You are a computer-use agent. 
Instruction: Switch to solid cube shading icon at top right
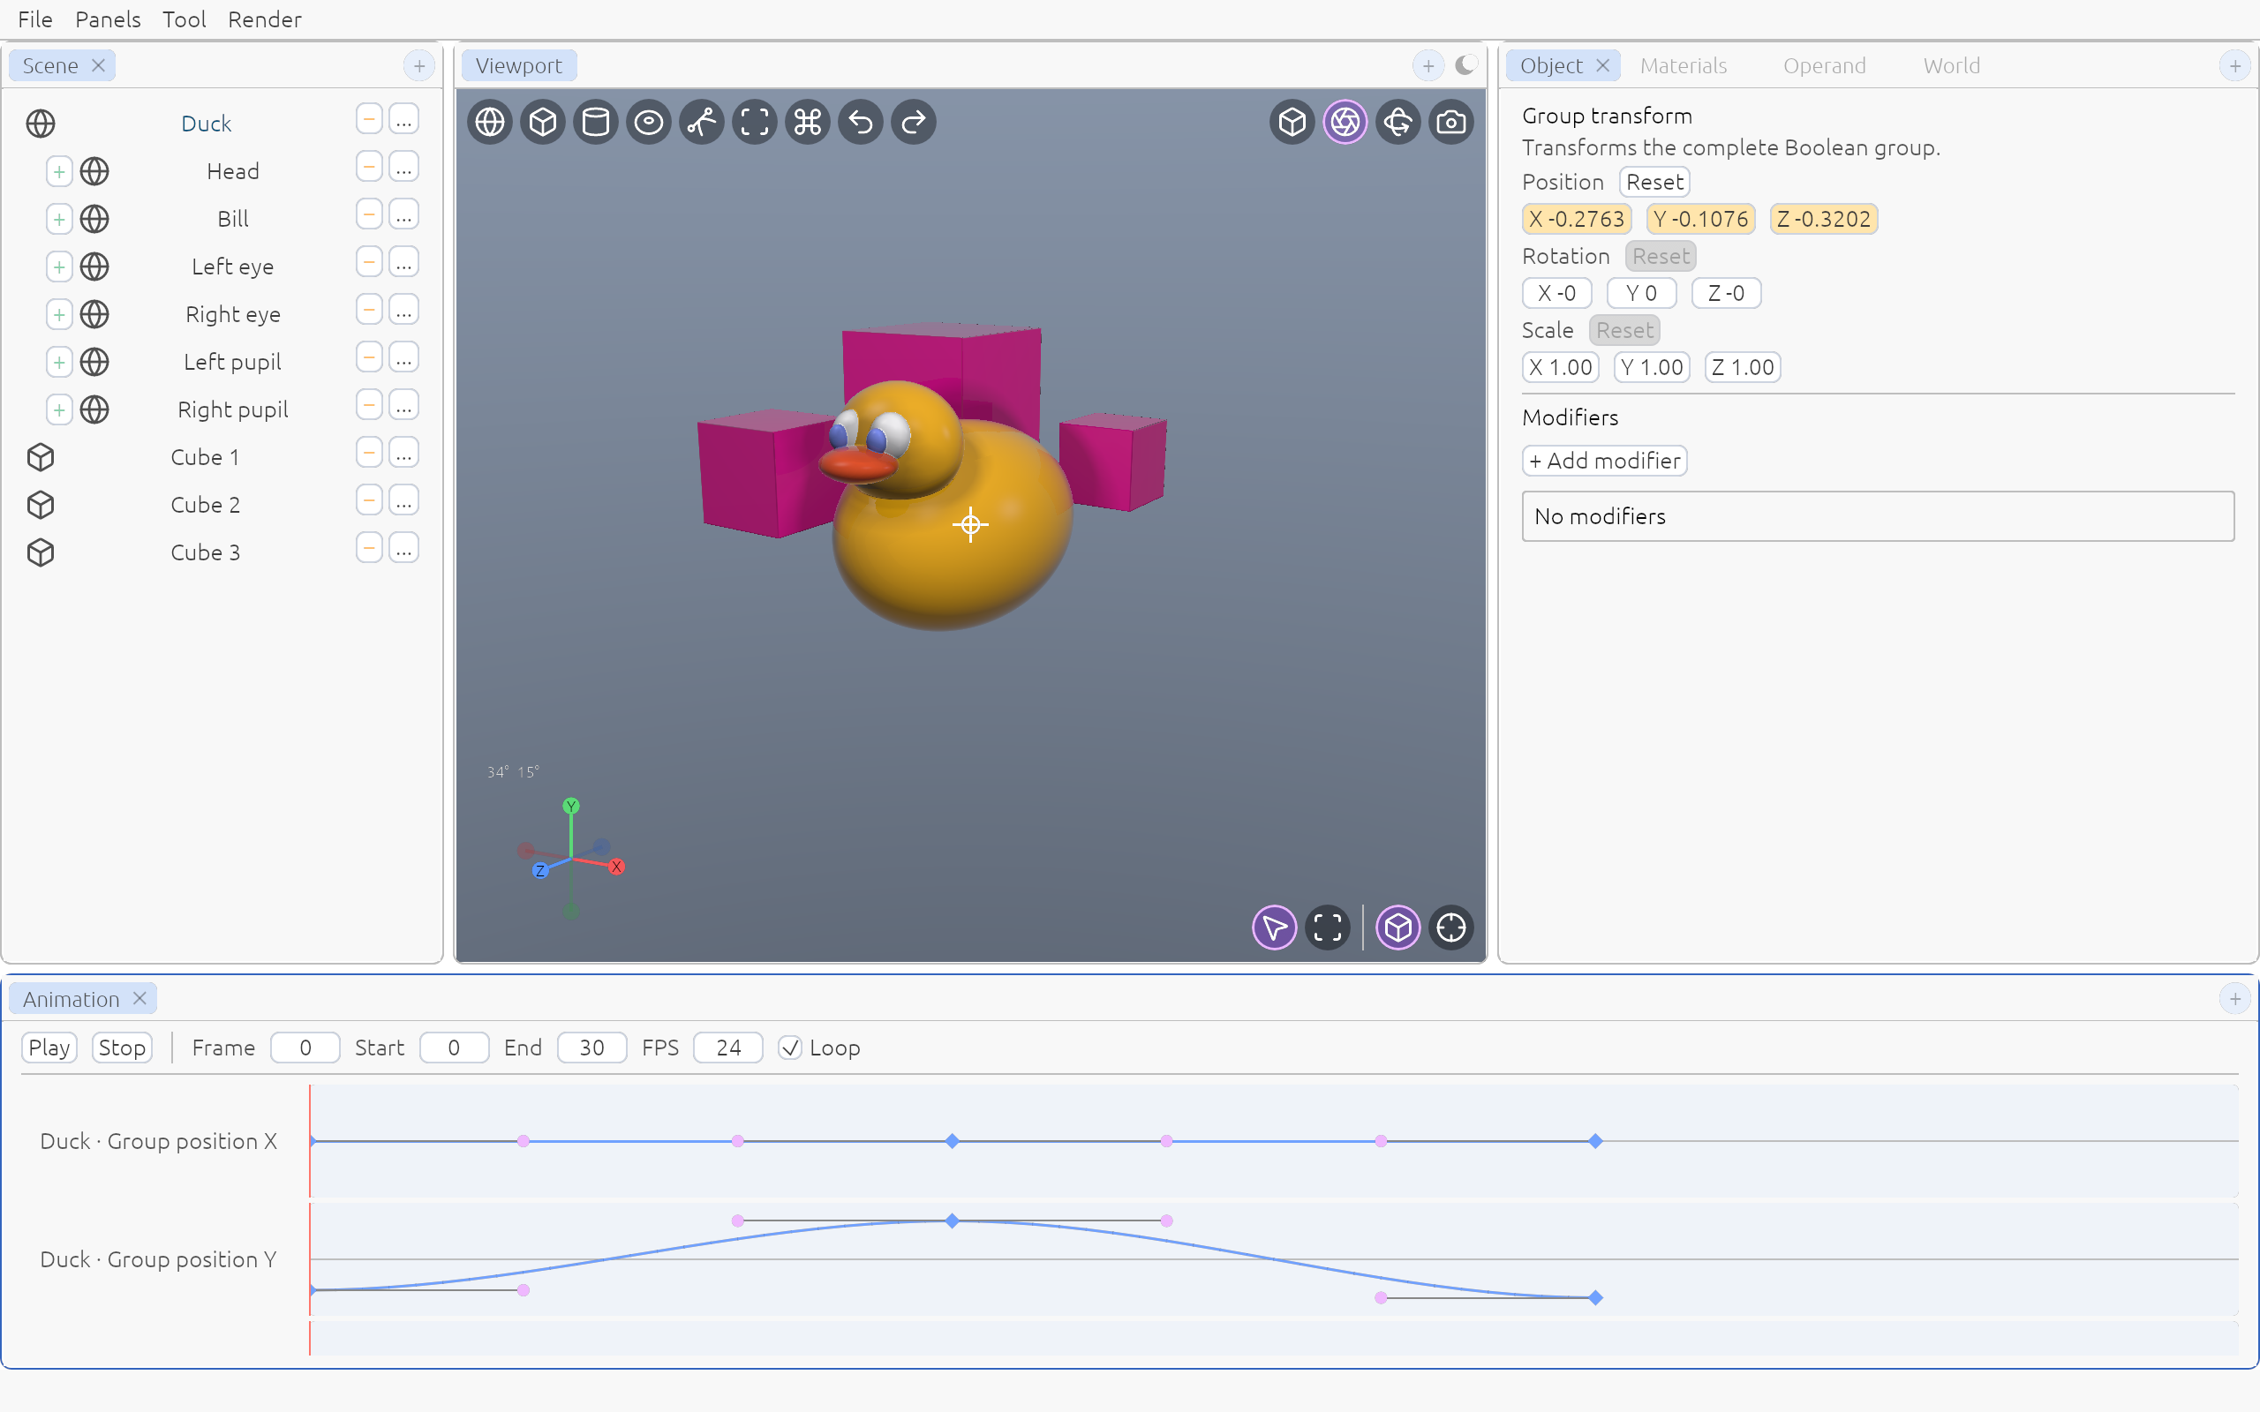(x=1292, y=122)
